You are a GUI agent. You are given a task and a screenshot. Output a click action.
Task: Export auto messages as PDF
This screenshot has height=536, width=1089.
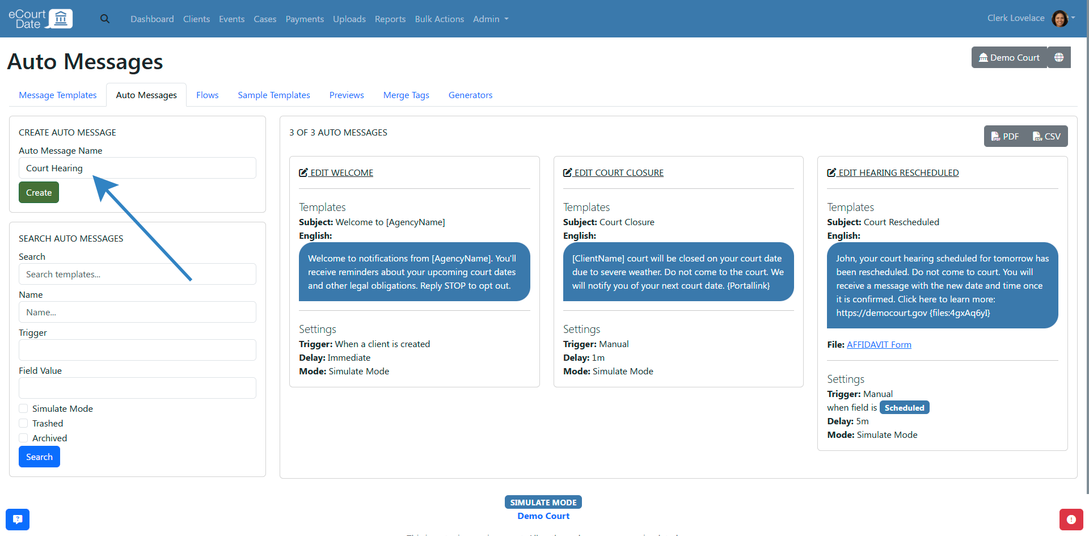1005,136
